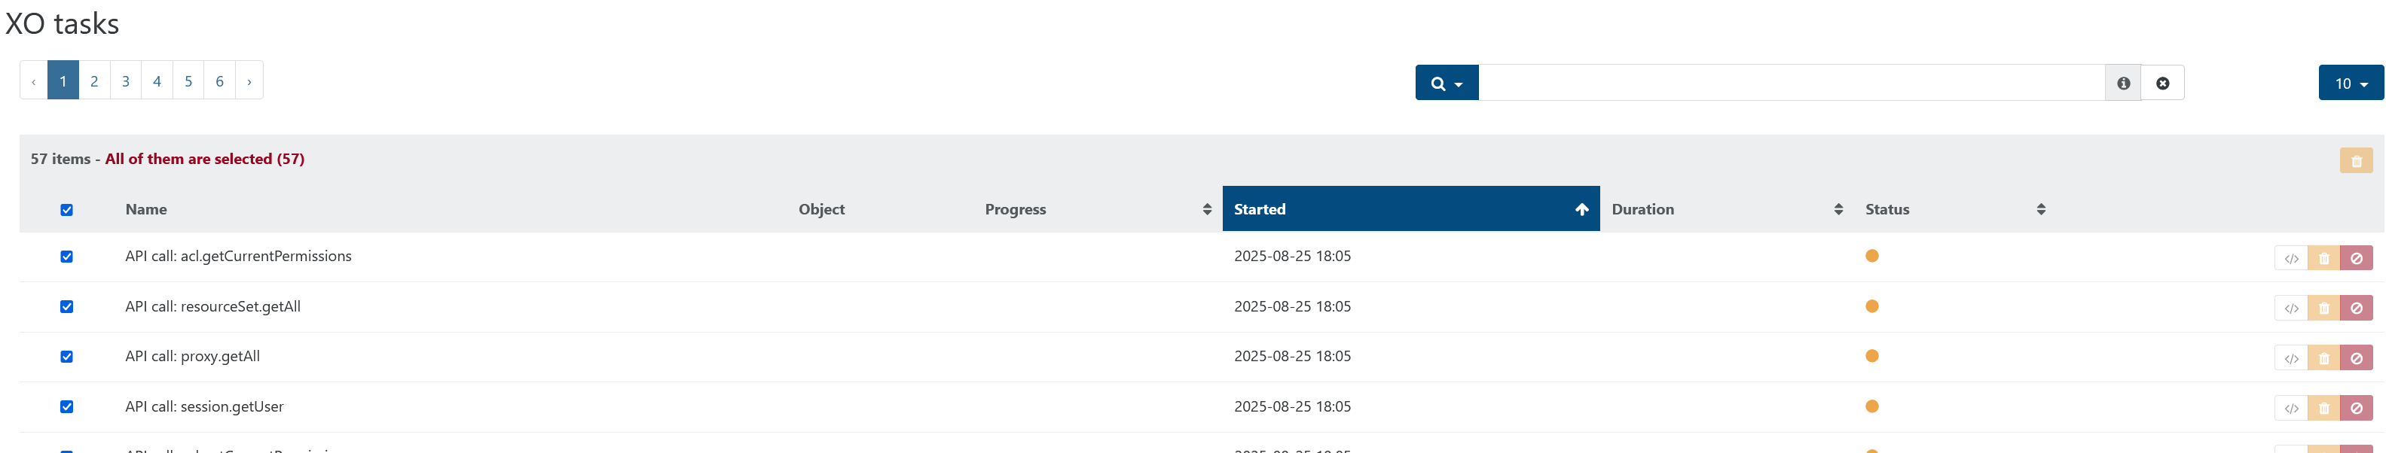The height and width of the screenshot is (453, 2386).
Task: Click the orange pending status dot for proxy.getAll
Action: (x=1871, y=356)
